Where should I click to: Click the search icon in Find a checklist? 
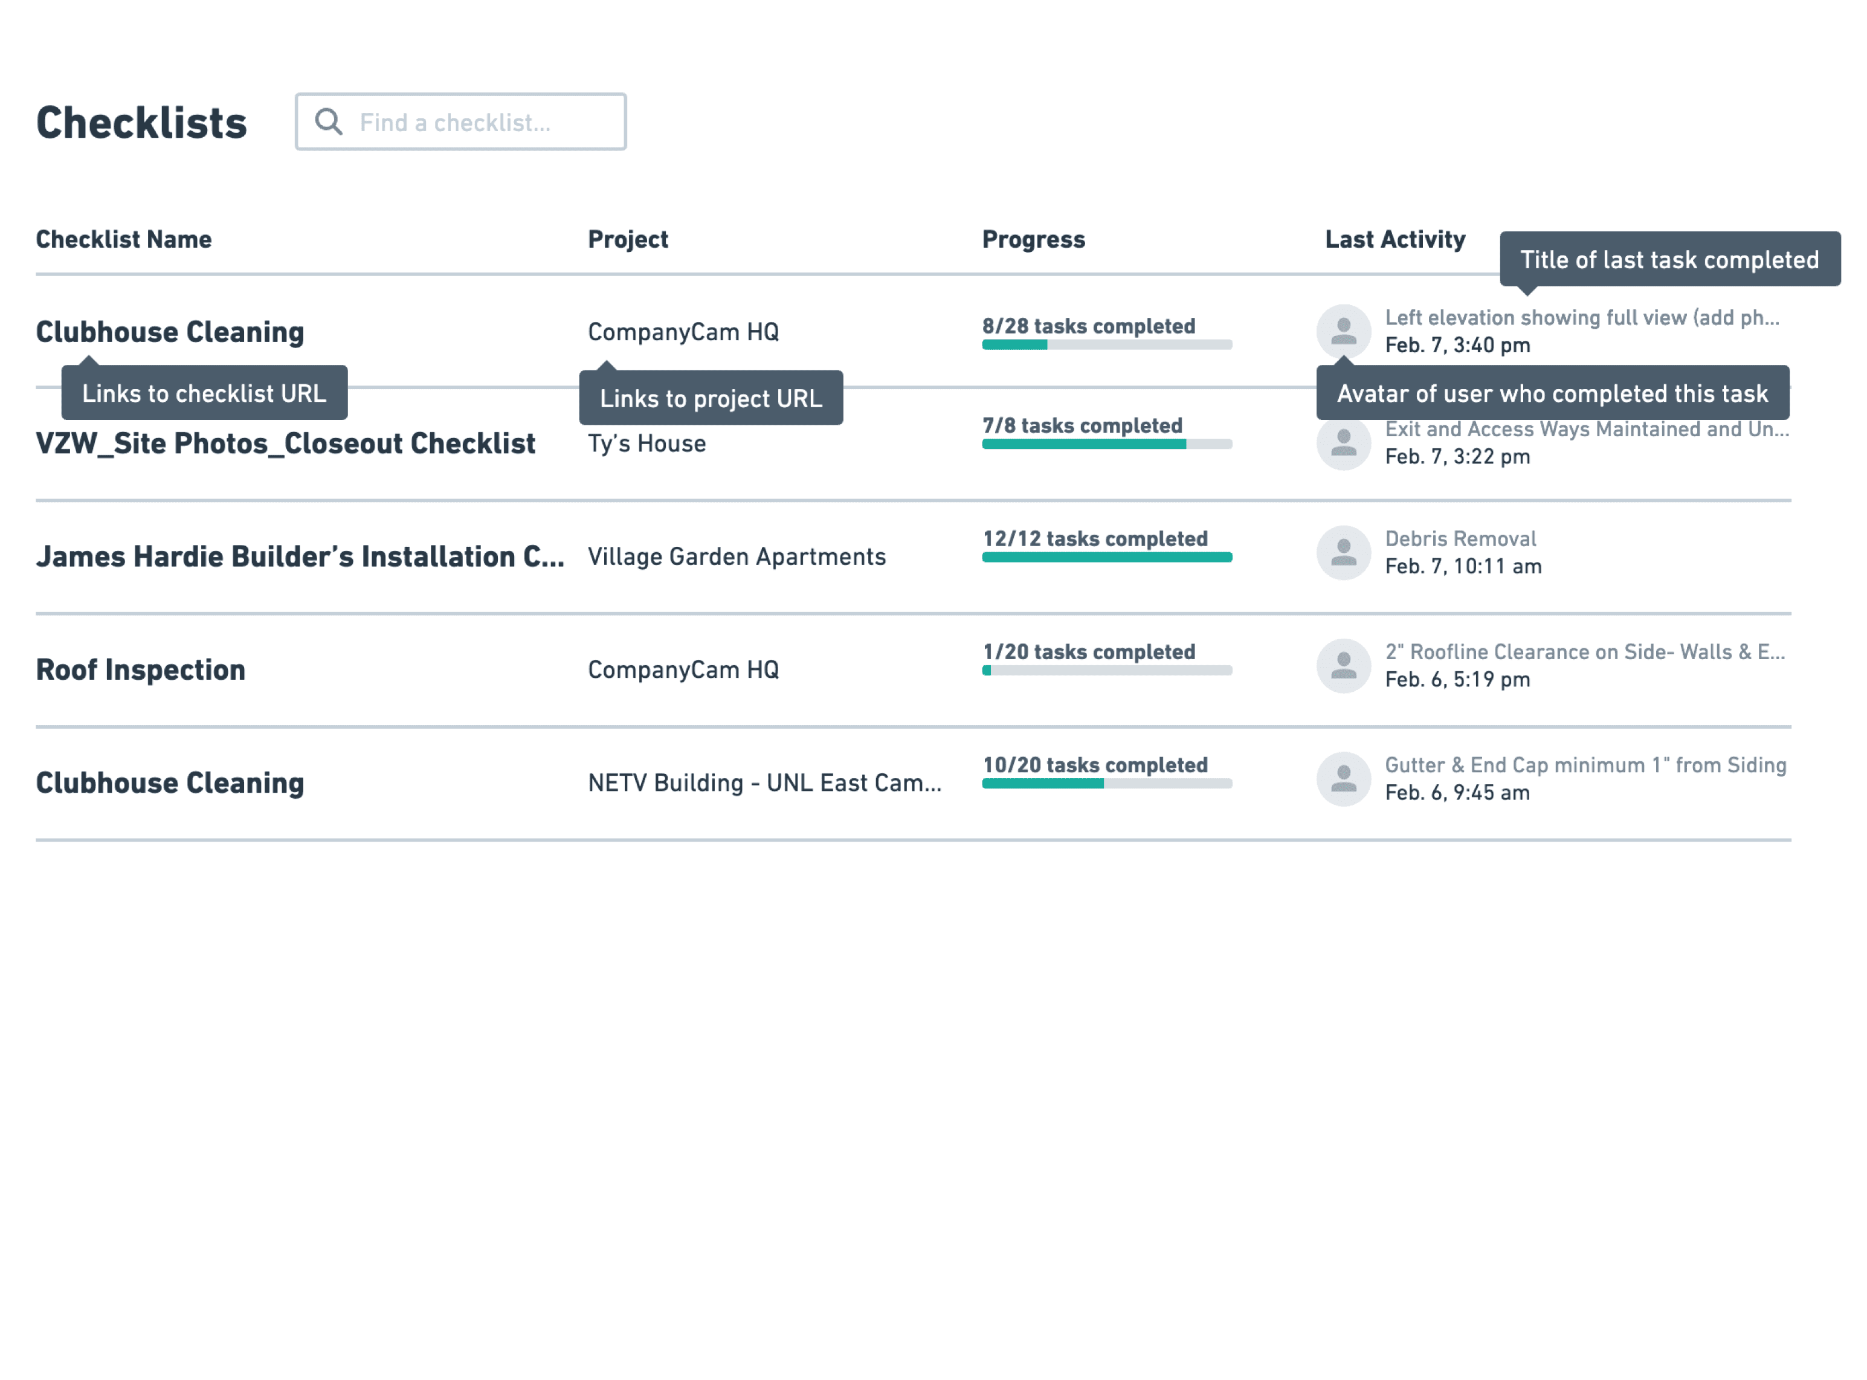point(324,122)
